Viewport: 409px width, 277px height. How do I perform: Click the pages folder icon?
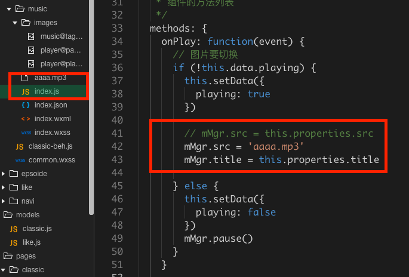(8, 256)
